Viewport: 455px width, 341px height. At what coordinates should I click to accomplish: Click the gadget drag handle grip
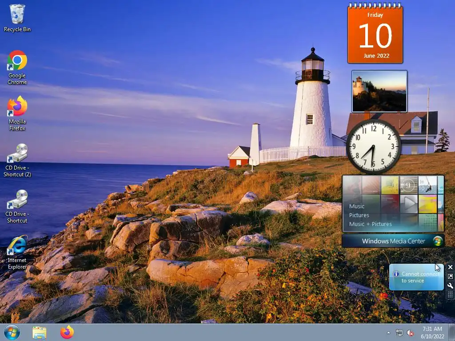pyautogui.click(x=450, y=295)
